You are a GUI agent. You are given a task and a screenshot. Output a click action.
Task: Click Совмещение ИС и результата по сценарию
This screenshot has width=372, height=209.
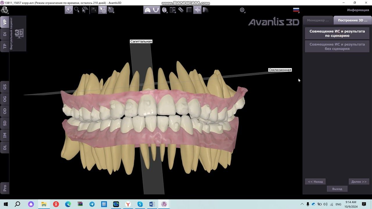click(x=337, y=33)
